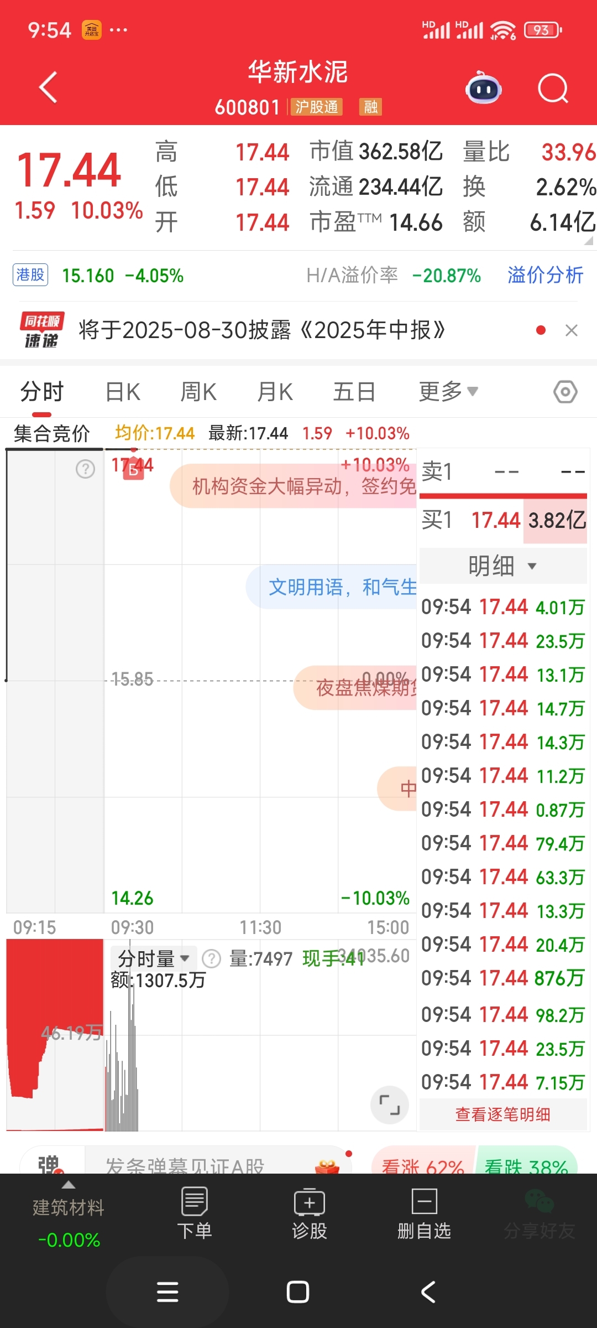Open stock search magnifier
This screenshot has width=597, height=1328.
(553, 89)
